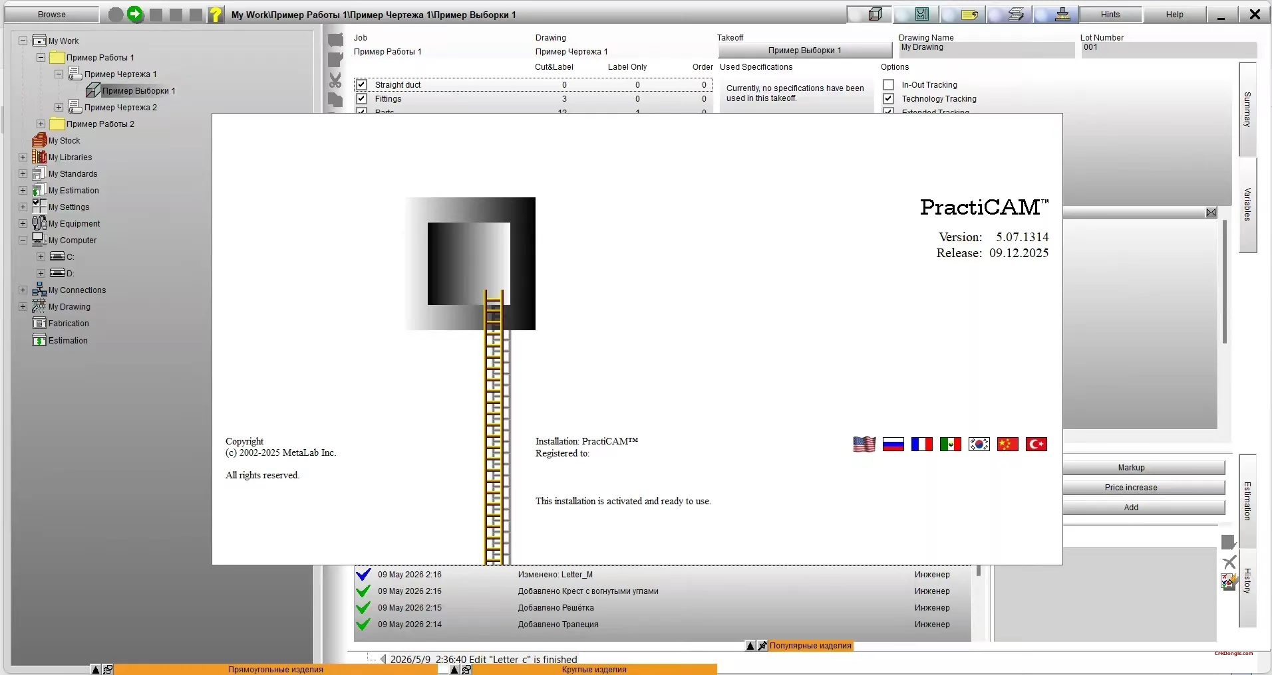The width and height of the screenshot is (1272, 675).
Task: Click the Пример Выборки 1 takeoff button
Action: (804, 50)
